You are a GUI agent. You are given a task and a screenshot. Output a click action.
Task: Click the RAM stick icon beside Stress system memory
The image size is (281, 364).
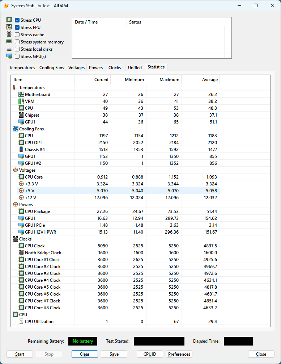coord(9,41)
